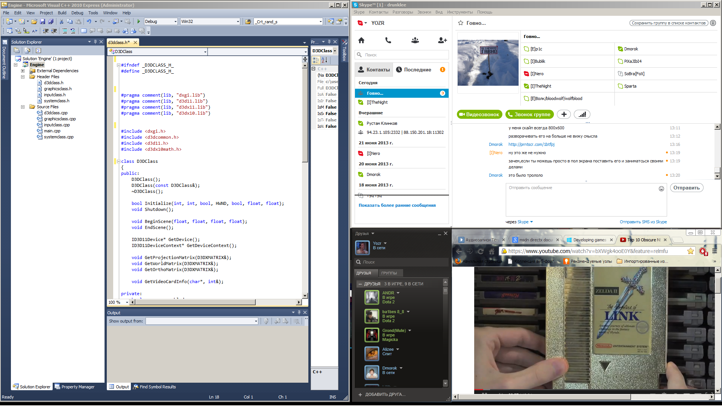This screenshot has width=722, height=406.
Task: Click the Copy icon in Visual Studio toolbar
Action: pyautogui.click(x=70, y=21)
